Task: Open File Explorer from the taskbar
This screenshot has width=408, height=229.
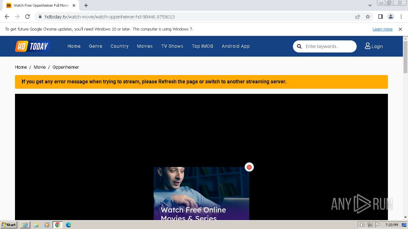Action: coord(36,225)
